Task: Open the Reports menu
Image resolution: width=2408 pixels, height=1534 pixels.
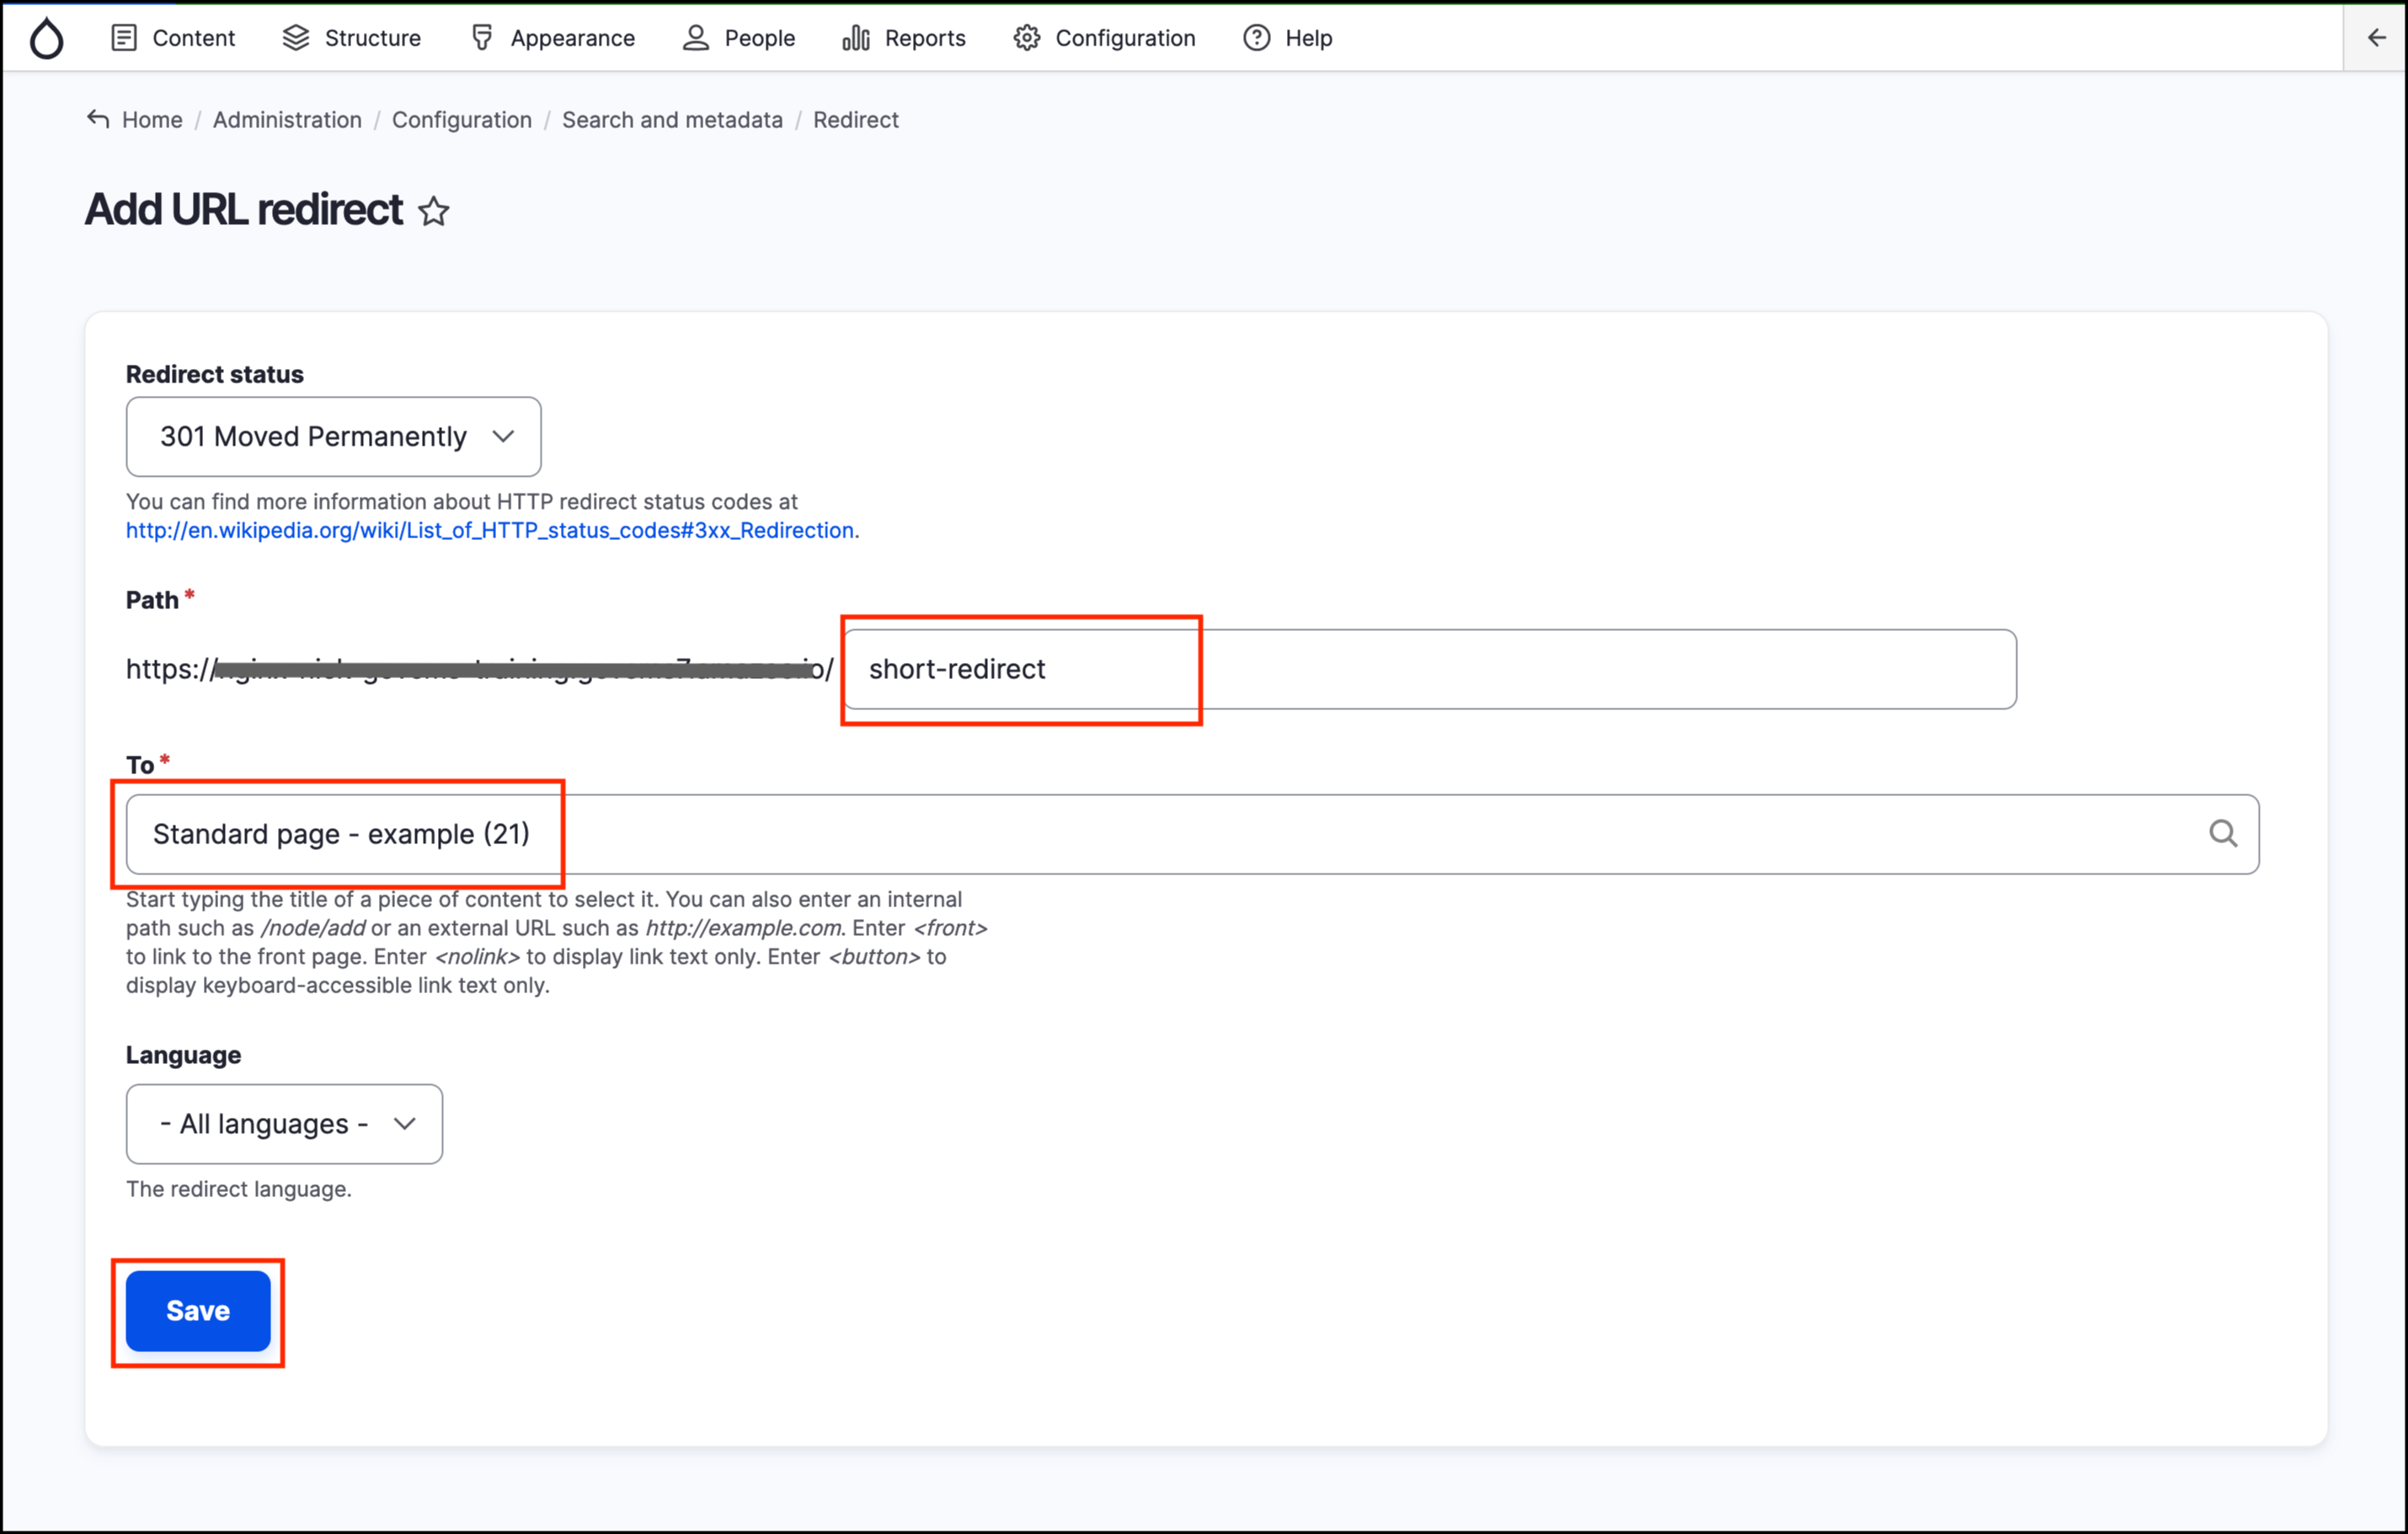Action: click(x=904, y=38)
